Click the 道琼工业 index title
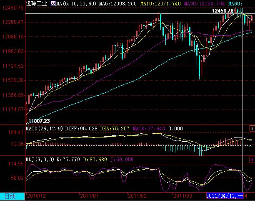The image size is (255, 201). [x=36, y=3]
